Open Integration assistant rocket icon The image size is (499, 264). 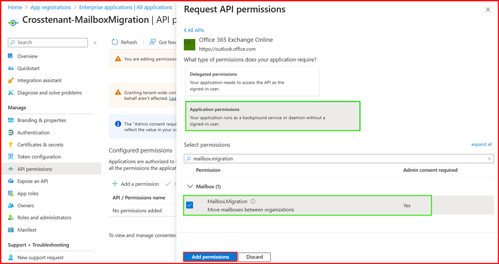point(11,80)
